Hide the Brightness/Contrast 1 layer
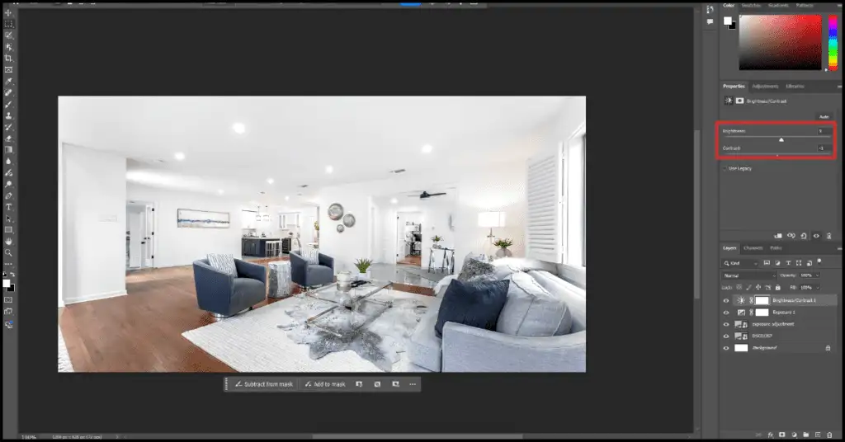 coord(726,300)
